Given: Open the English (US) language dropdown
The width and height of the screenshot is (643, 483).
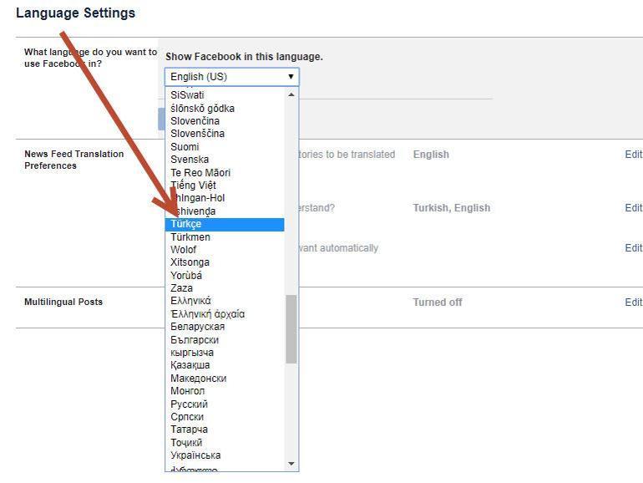Looking at the screenshot, I should 231,77.
